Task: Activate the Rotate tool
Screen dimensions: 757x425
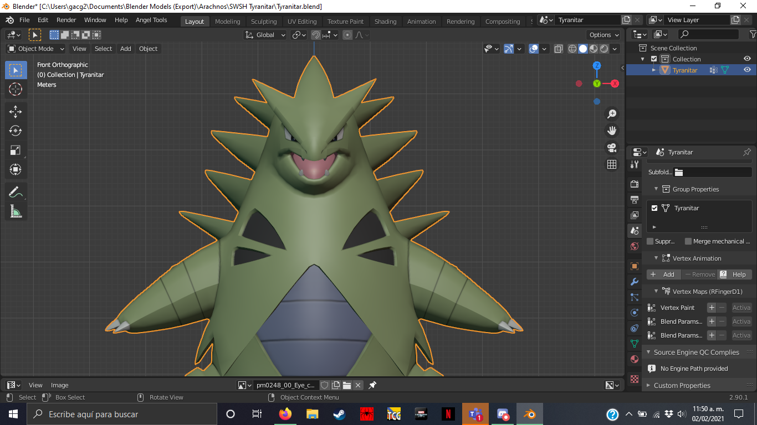Action: pyautogui.click(x=16, y=131)
